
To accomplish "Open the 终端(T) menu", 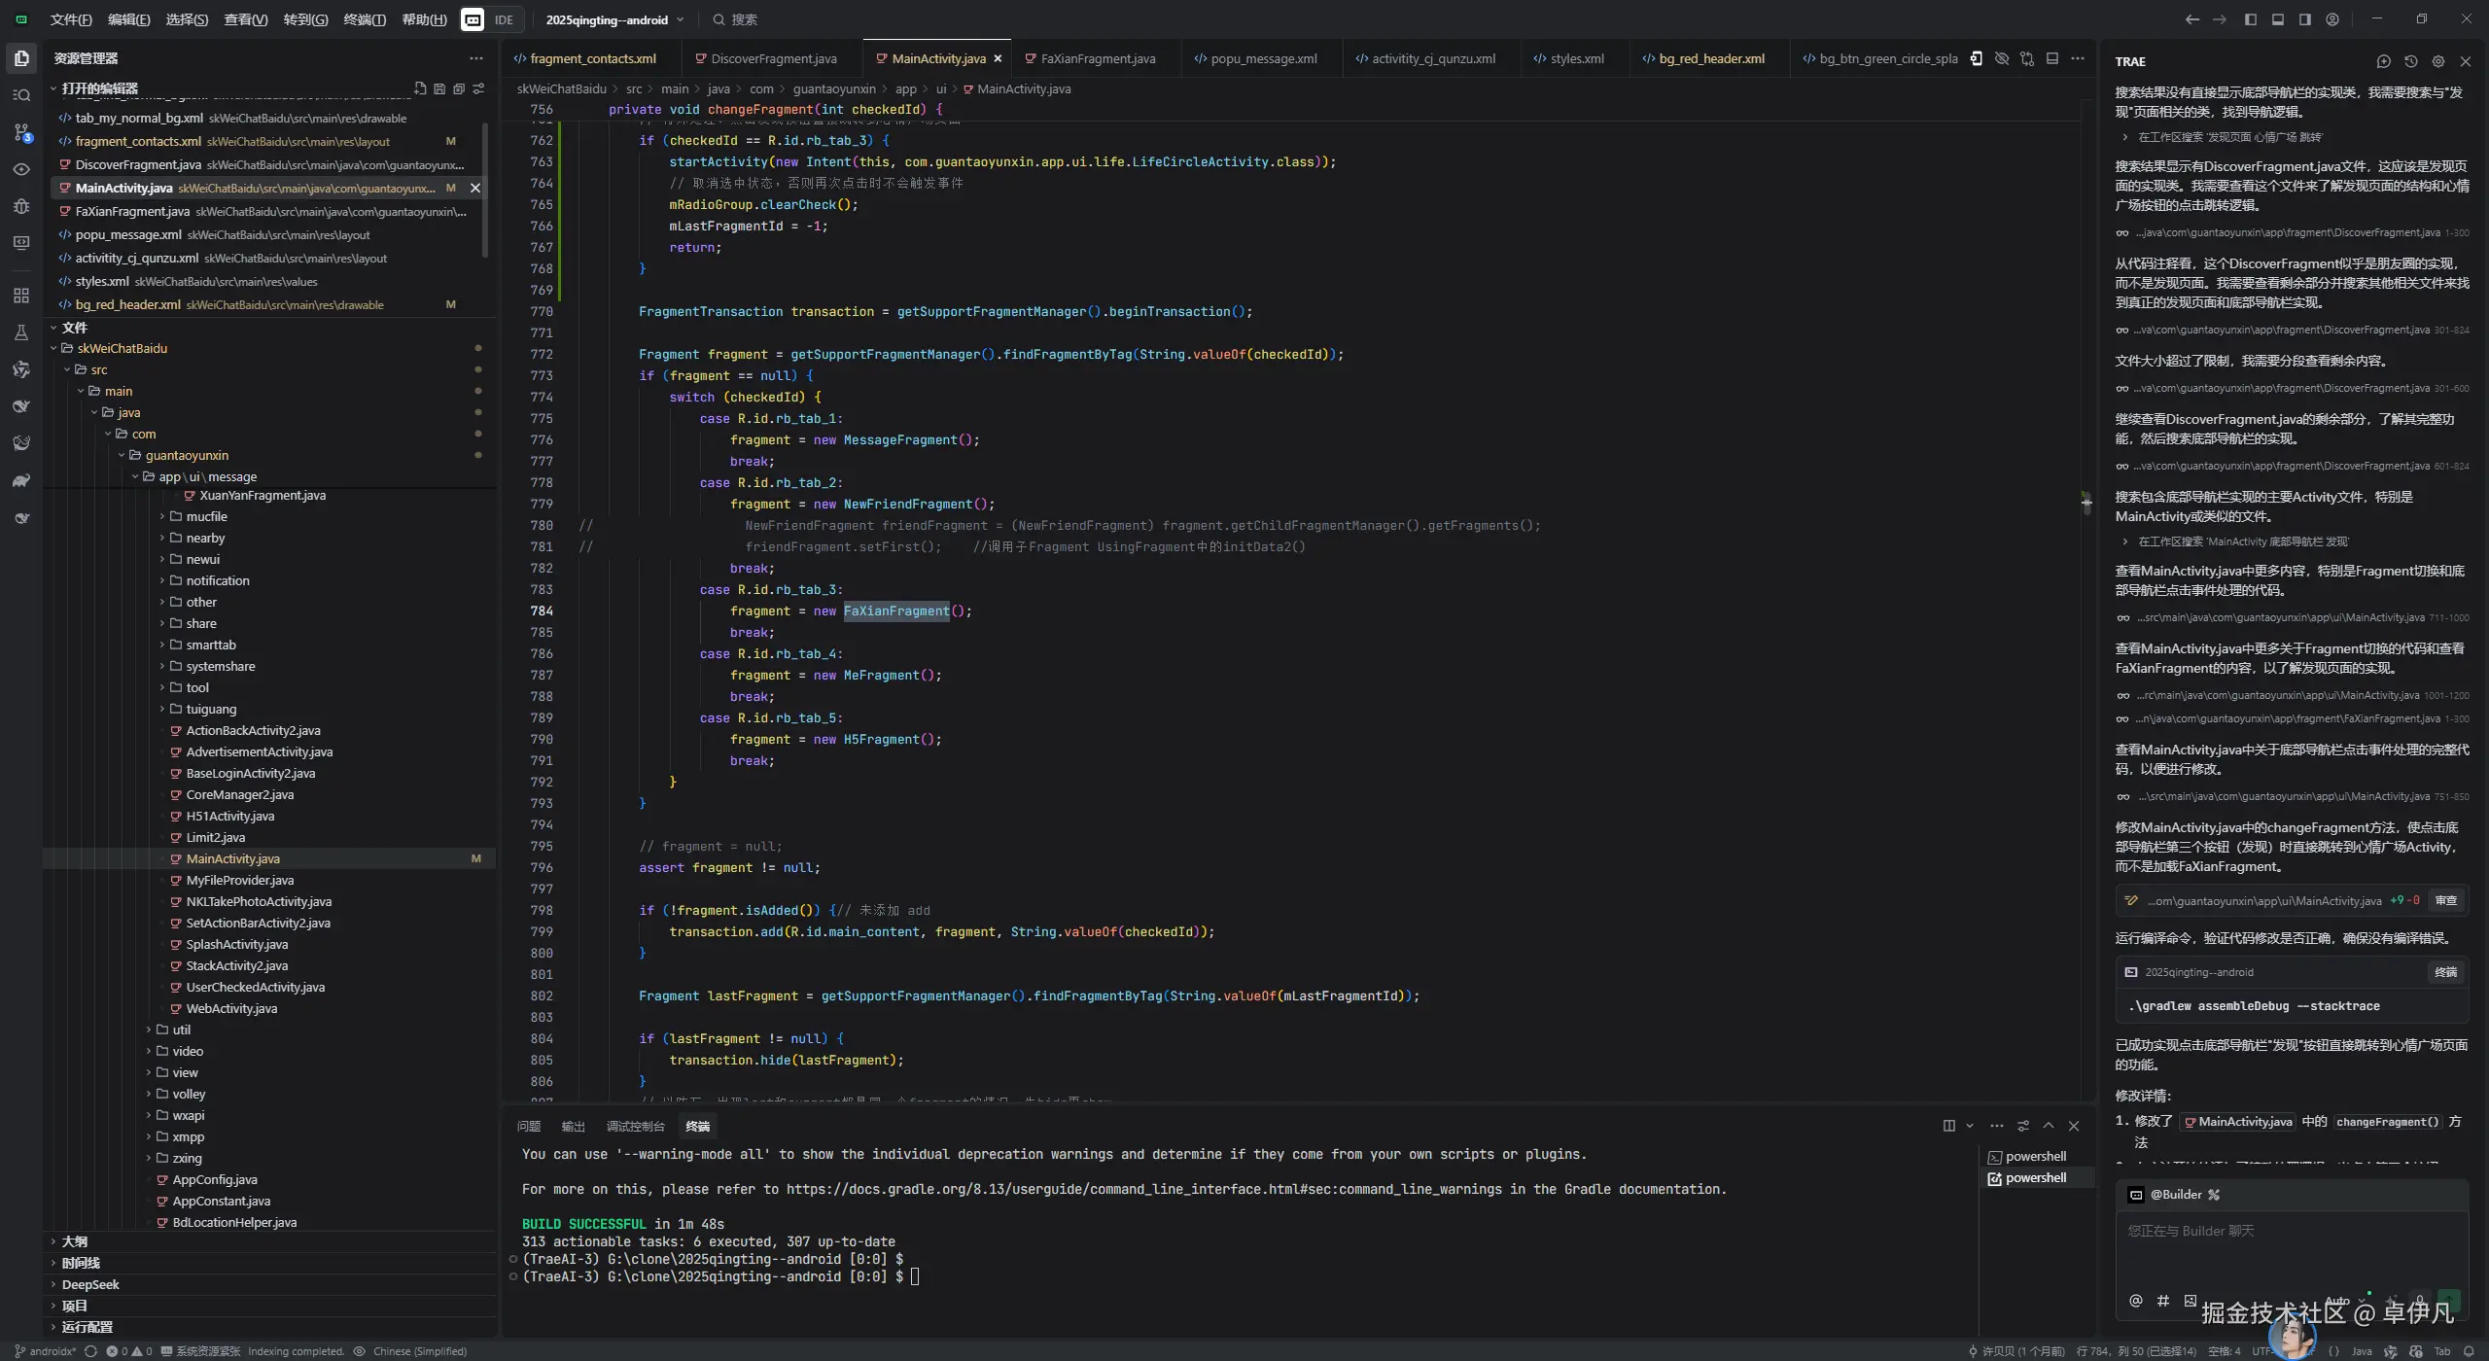I will pyautogui.click(x=365, y=19).
